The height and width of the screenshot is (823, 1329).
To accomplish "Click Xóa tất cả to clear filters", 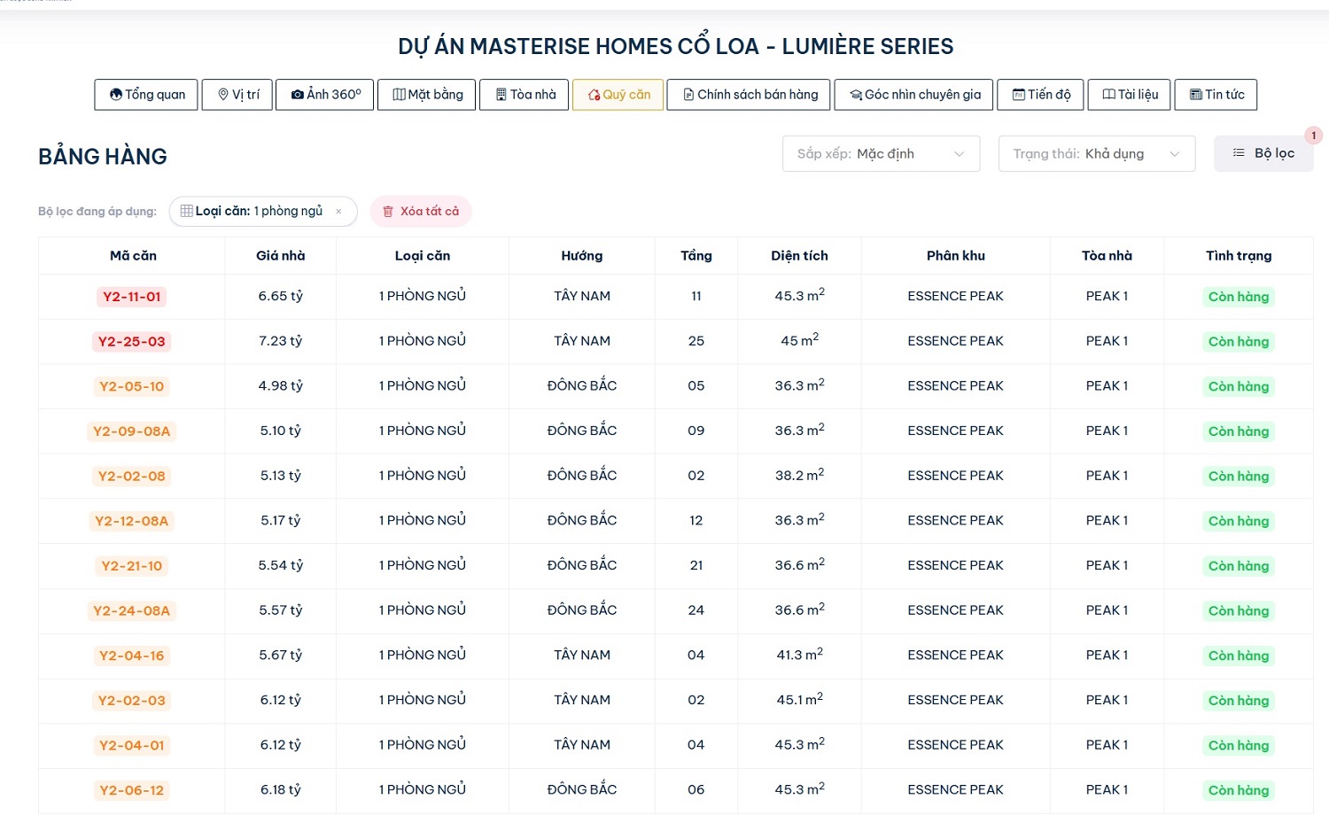I will 421,212.
